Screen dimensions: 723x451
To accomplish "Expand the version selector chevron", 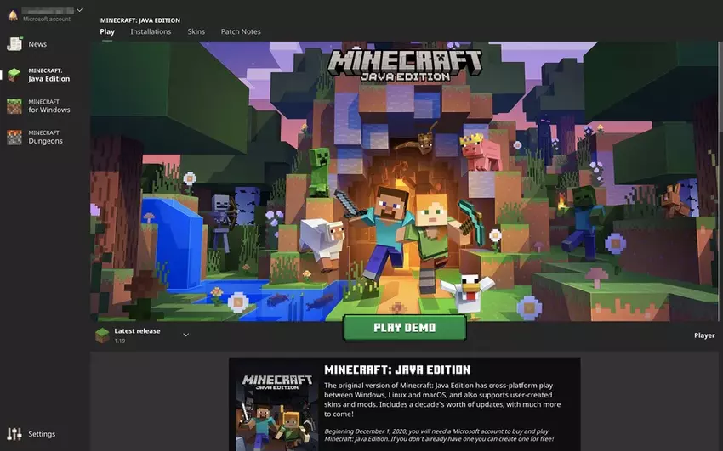I will [x=185, y=335].
